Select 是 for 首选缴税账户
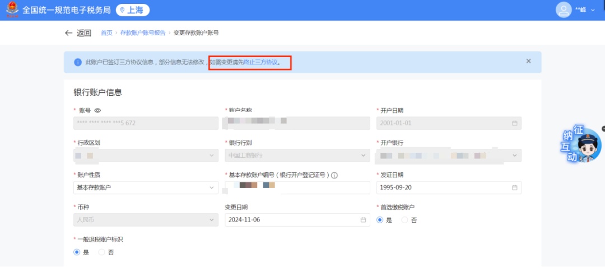 pyautogui.click(x=380, y=220)
